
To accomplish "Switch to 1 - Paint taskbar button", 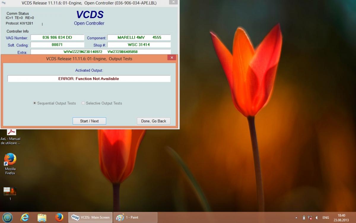I will 136,217.
